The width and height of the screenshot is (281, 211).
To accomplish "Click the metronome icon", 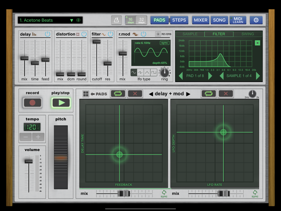I will click(116, 20).
